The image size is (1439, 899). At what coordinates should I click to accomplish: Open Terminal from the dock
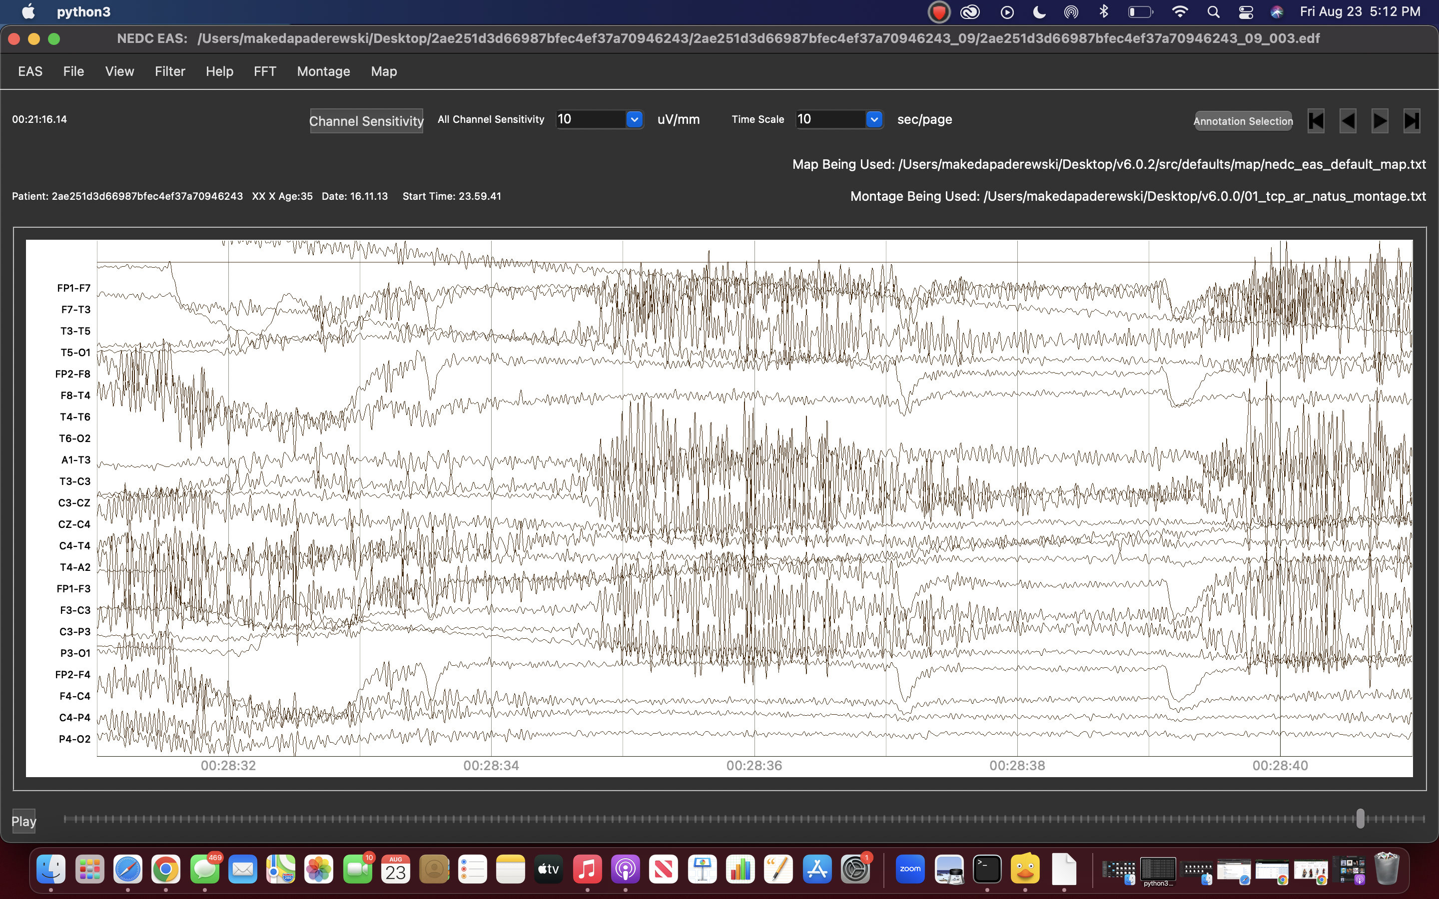pos(987,869)
